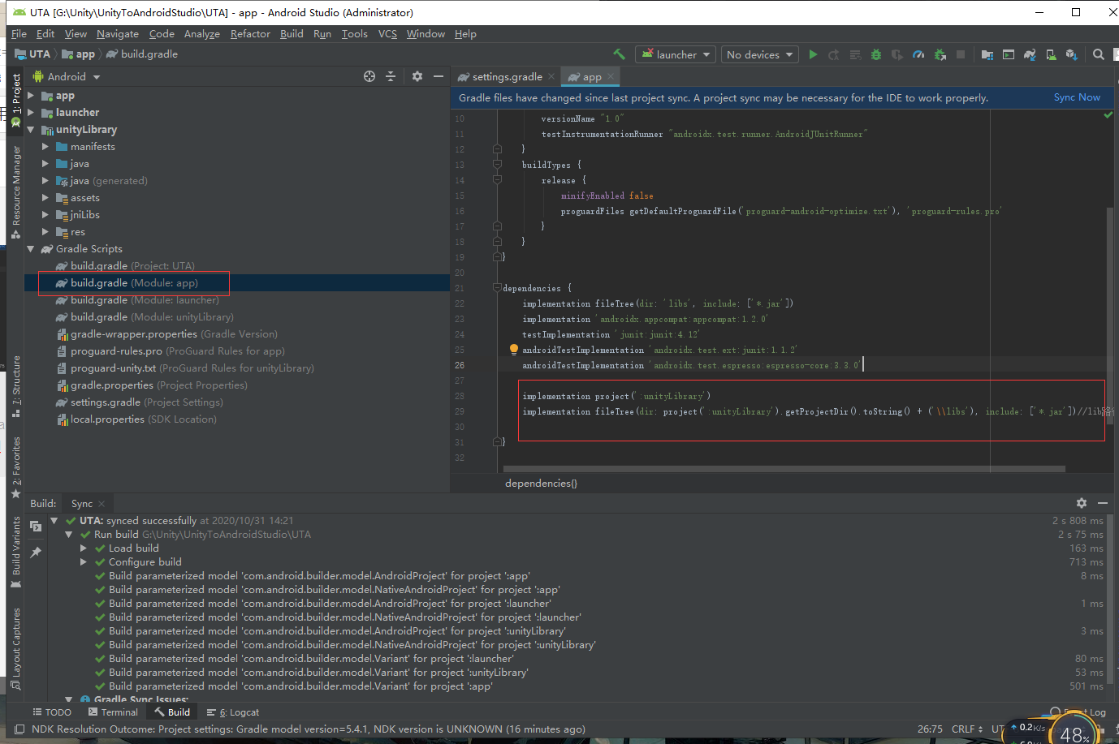
Task: Open the VCS menu
Action: click(387, 34)
